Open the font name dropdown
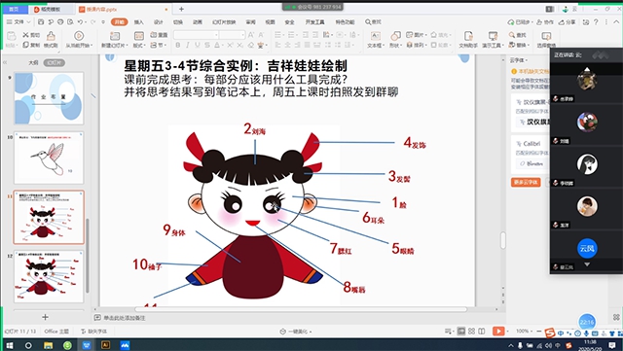 216,35
